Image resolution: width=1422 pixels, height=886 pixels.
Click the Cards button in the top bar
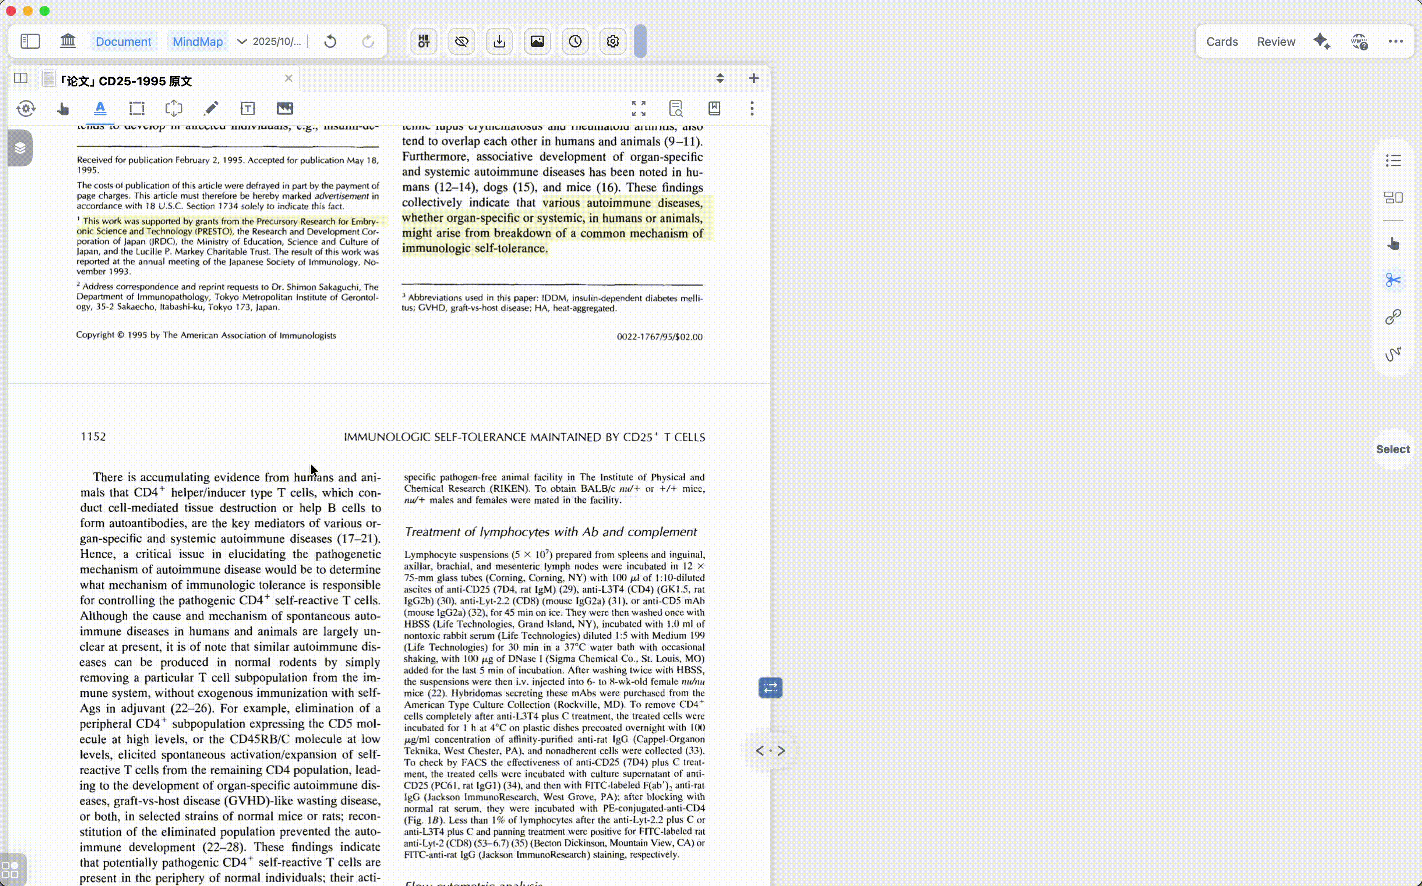[x=1221, y=41]
